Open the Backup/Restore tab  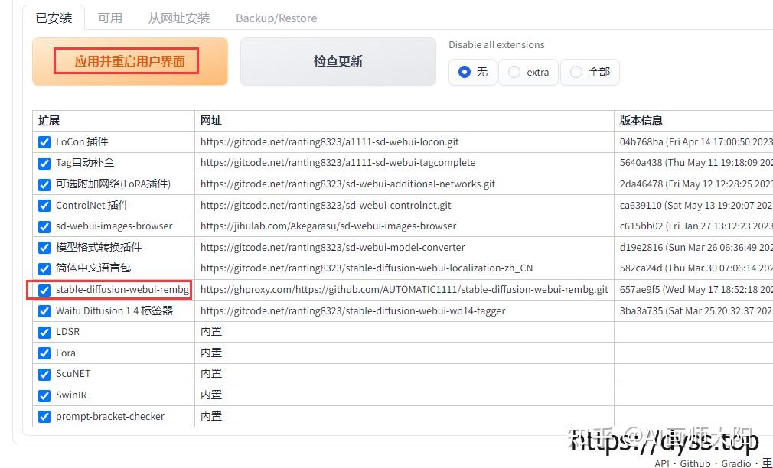(x=276, y=18)
